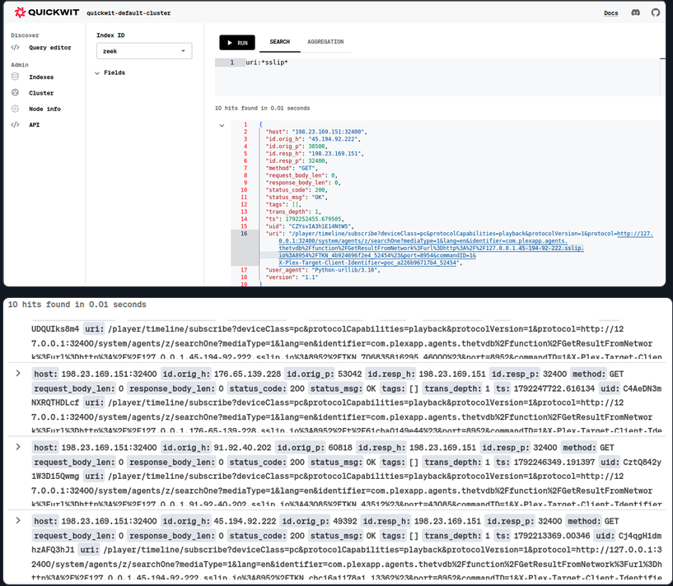Run the query with RUN button
This screenshot has height=586, width=673.
(x=237, y=43)
